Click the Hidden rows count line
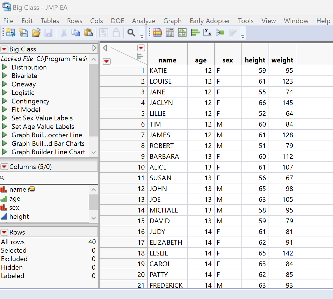Viewport: 333px width, 299px height. [48, 267]
